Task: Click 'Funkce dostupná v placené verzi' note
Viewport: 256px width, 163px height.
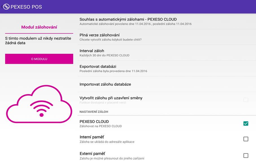Action: point(103,103)
